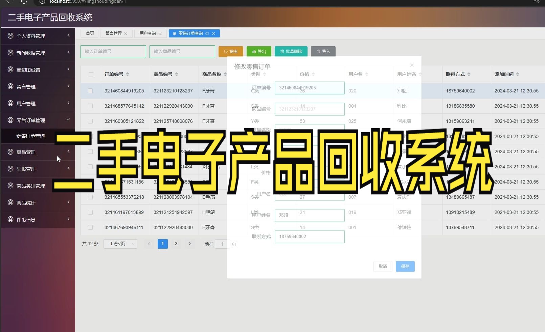Screen dimensions: 545x332
Task: Click the 新闻数据管理 sidebar icon
Action: [x=10, y=53]
